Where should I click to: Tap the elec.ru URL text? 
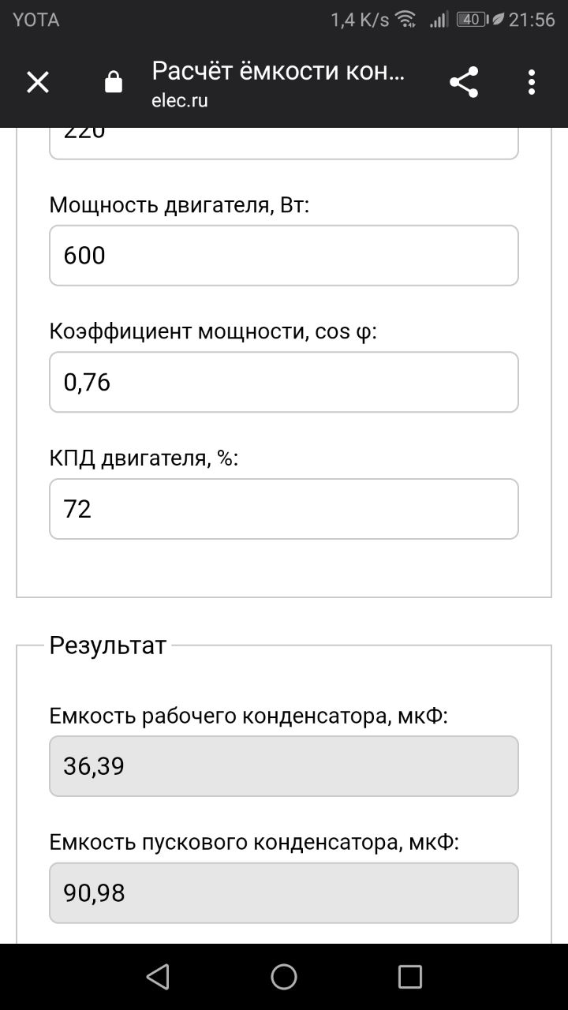[180, 101]
